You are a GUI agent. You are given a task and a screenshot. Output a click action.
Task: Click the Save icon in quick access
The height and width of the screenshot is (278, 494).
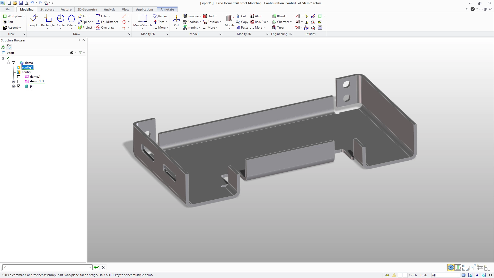[x=21, y=3]
